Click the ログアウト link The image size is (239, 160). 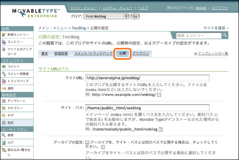(x=220, y=8)
